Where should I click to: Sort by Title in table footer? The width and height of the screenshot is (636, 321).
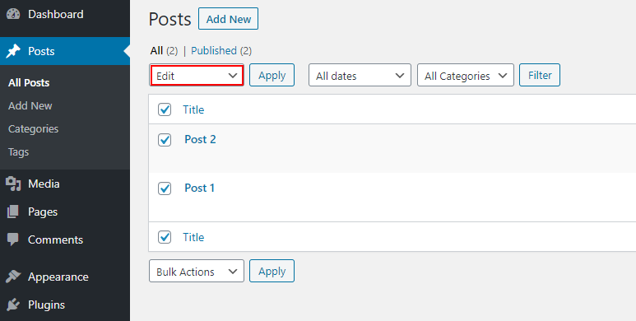[193, 237]
